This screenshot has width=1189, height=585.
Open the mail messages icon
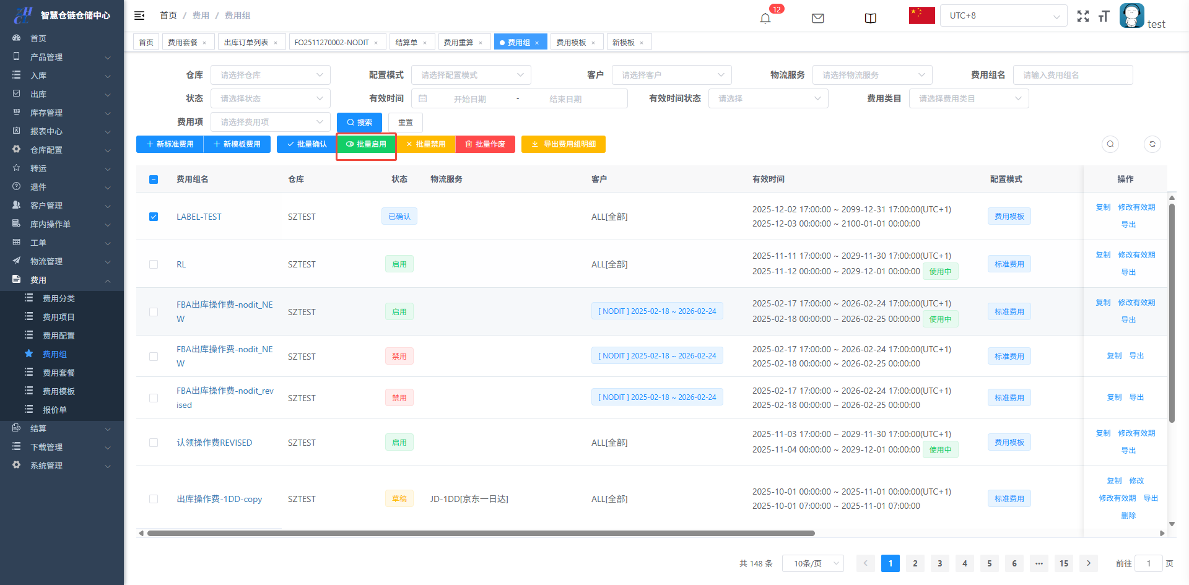817,18
